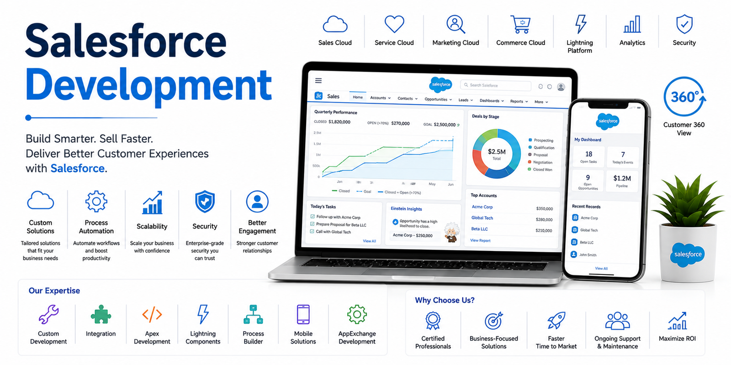Image resolution: width=731 pixels, height=365 pixels.
Task: Select the Maximize ROI chart icon
Action: [677, 321]
